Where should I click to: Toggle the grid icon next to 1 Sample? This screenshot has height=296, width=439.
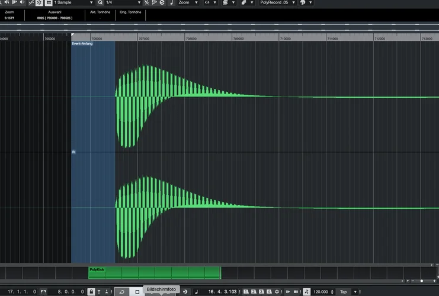[x=49, y=2]
